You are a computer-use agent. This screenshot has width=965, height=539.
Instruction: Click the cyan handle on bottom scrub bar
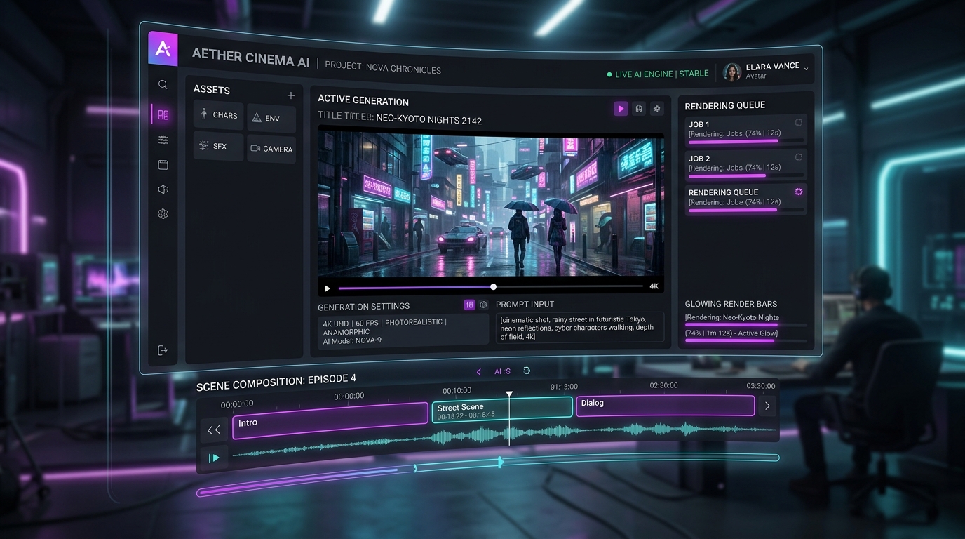coord(500,462)
